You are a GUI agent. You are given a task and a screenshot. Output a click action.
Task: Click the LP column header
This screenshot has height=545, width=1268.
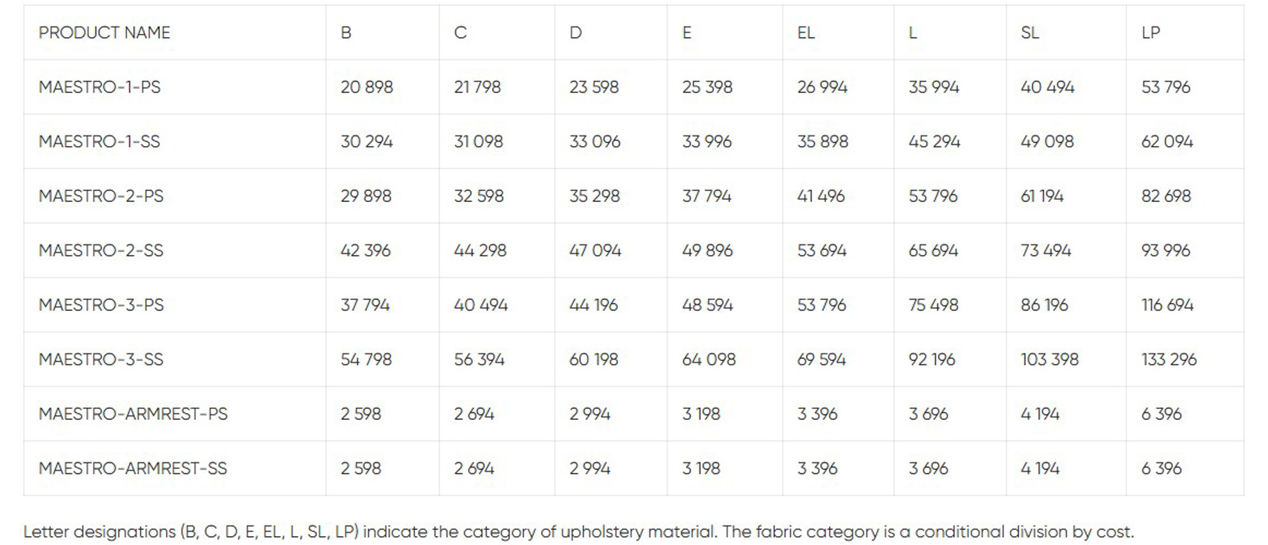coord(1151,33)
